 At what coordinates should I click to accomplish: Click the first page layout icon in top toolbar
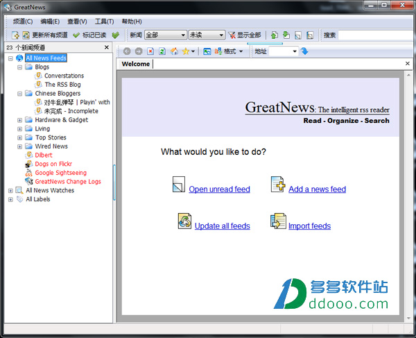[298, 35]
